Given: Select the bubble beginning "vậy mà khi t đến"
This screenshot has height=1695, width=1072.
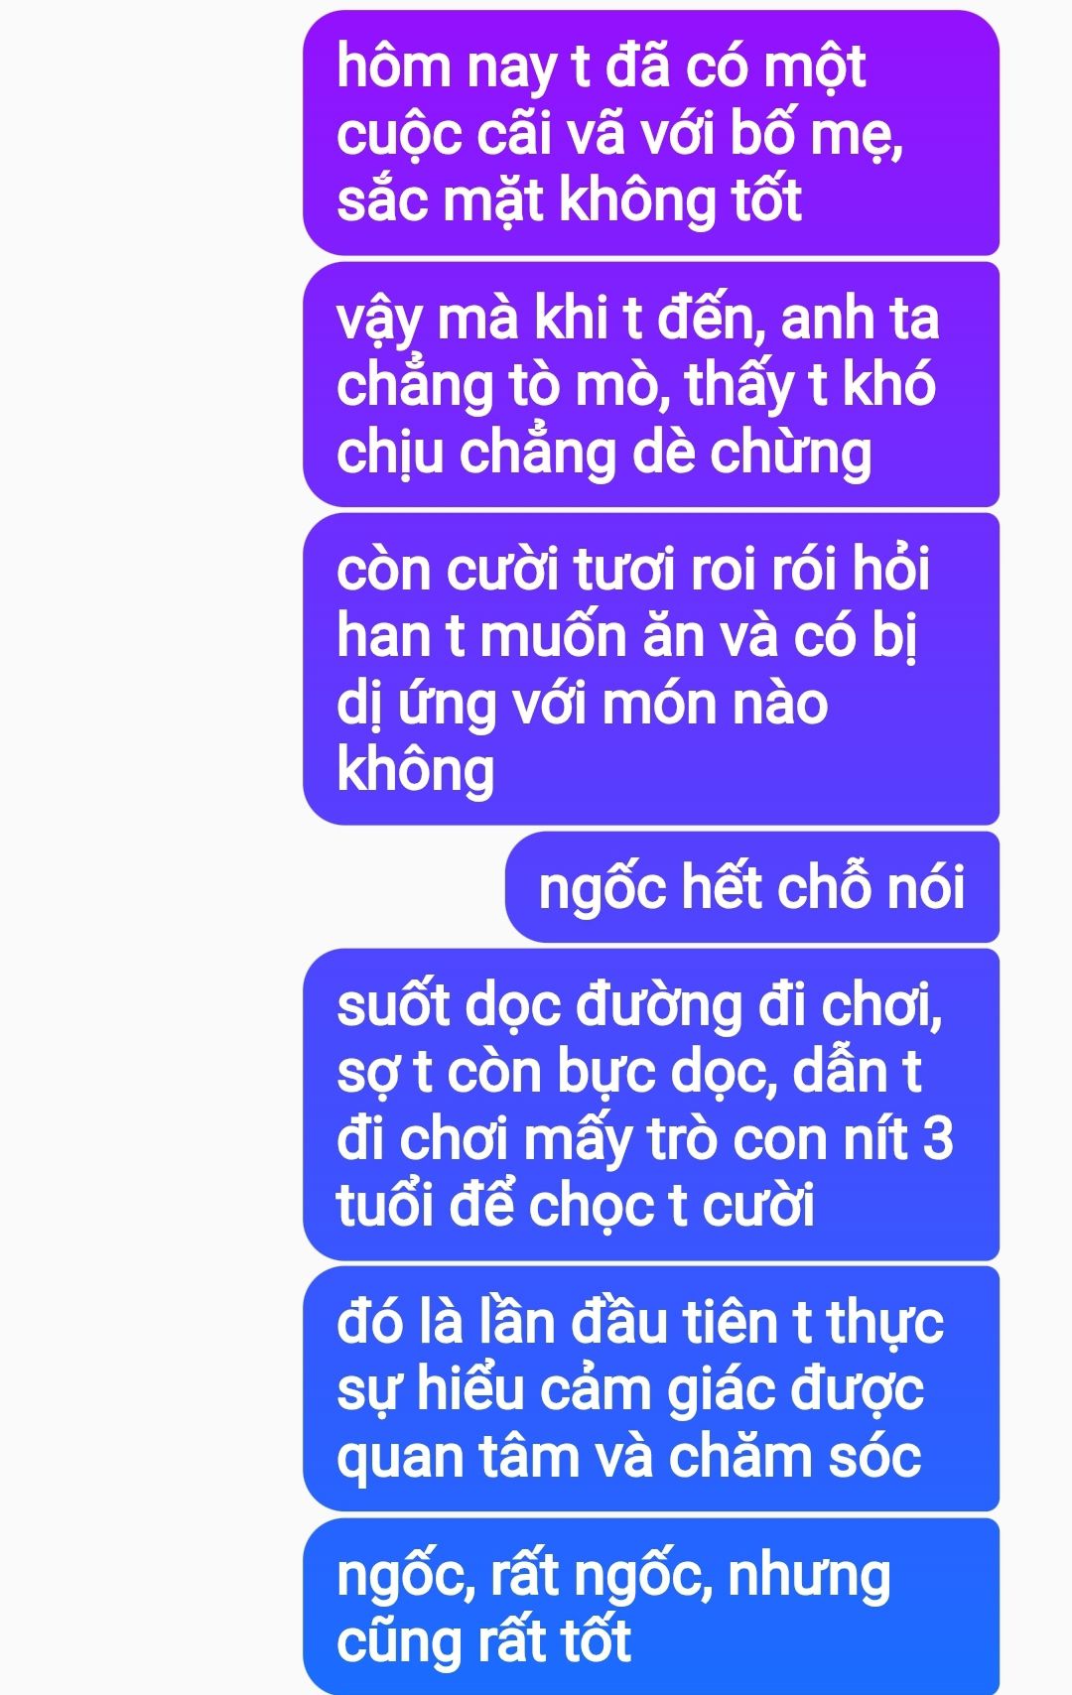Looking at the screenshot, I should click(651, 385).
